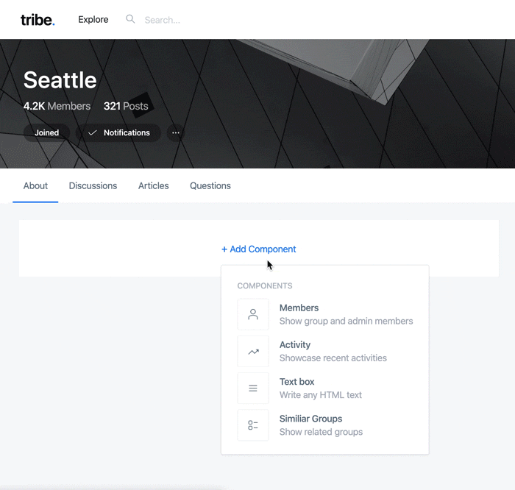Click 'Showcase recent activities' description
This screenshot has height=490, width=515.
point(333,358)
